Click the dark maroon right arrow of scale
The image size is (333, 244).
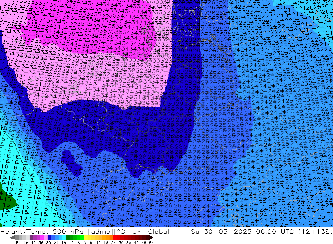[152, 237]
